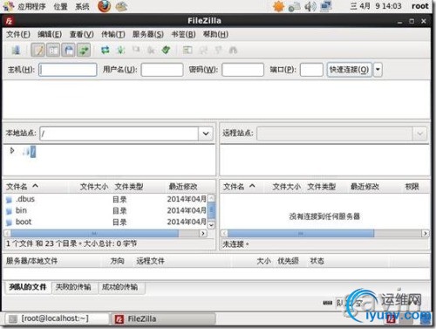Open 帮助(H) menu
Viewport: 436px width, 329px height.
pyautogui.click(x=215, y=34)
